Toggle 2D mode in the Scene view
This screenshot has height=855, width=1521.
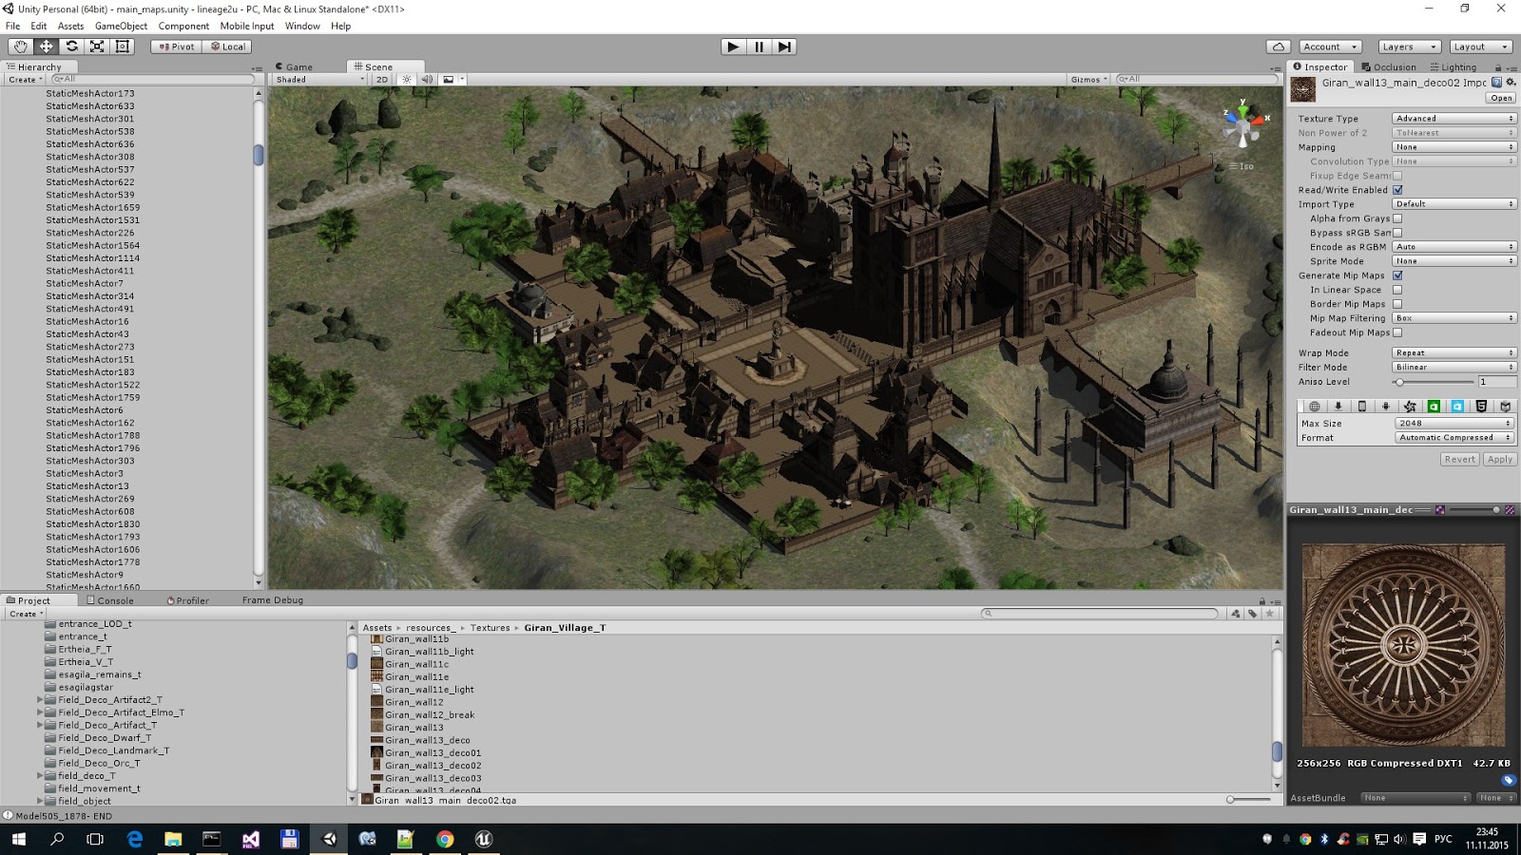pyautogui.click(x=383, y=79)
